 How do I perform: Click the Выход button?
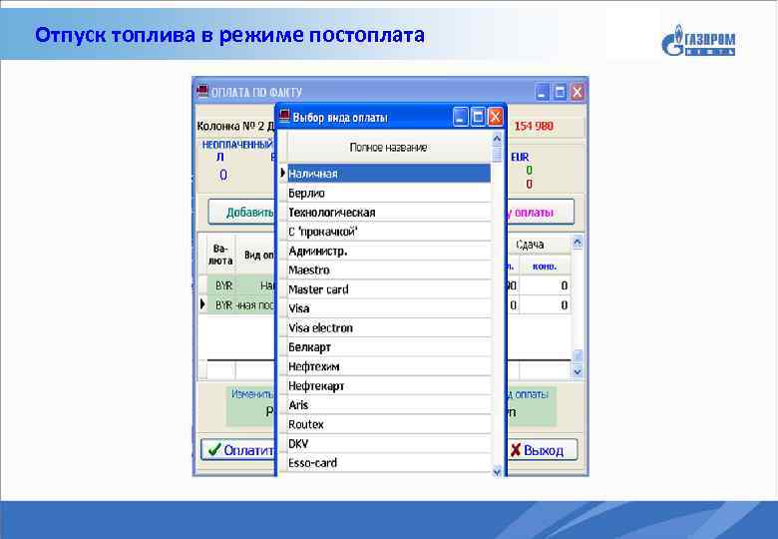click(x=542, y=450)
